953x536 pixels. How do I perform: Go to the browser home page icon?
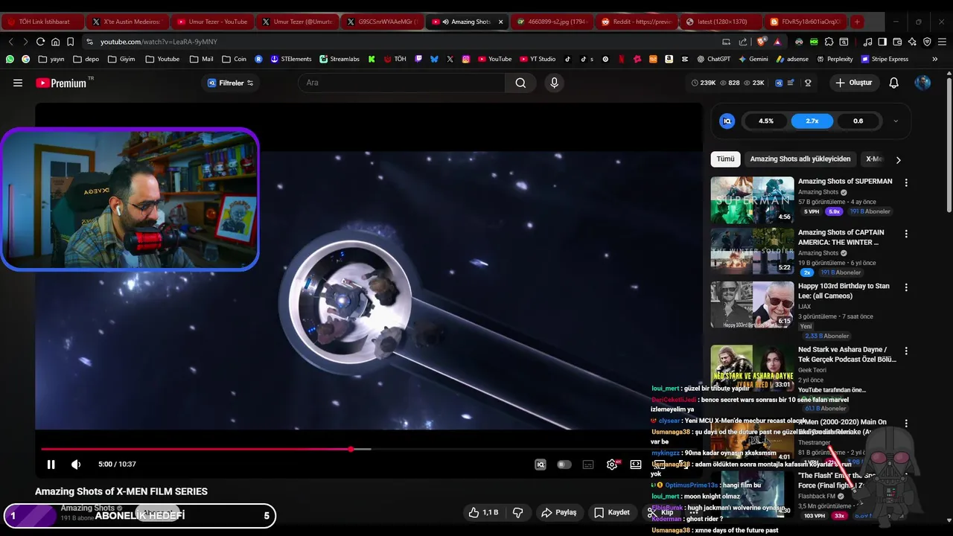click(x=55, y=42)
